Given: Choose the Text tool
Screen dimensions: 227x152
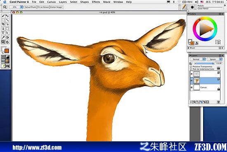Looking at the screenshot, I should pos(3,33).
